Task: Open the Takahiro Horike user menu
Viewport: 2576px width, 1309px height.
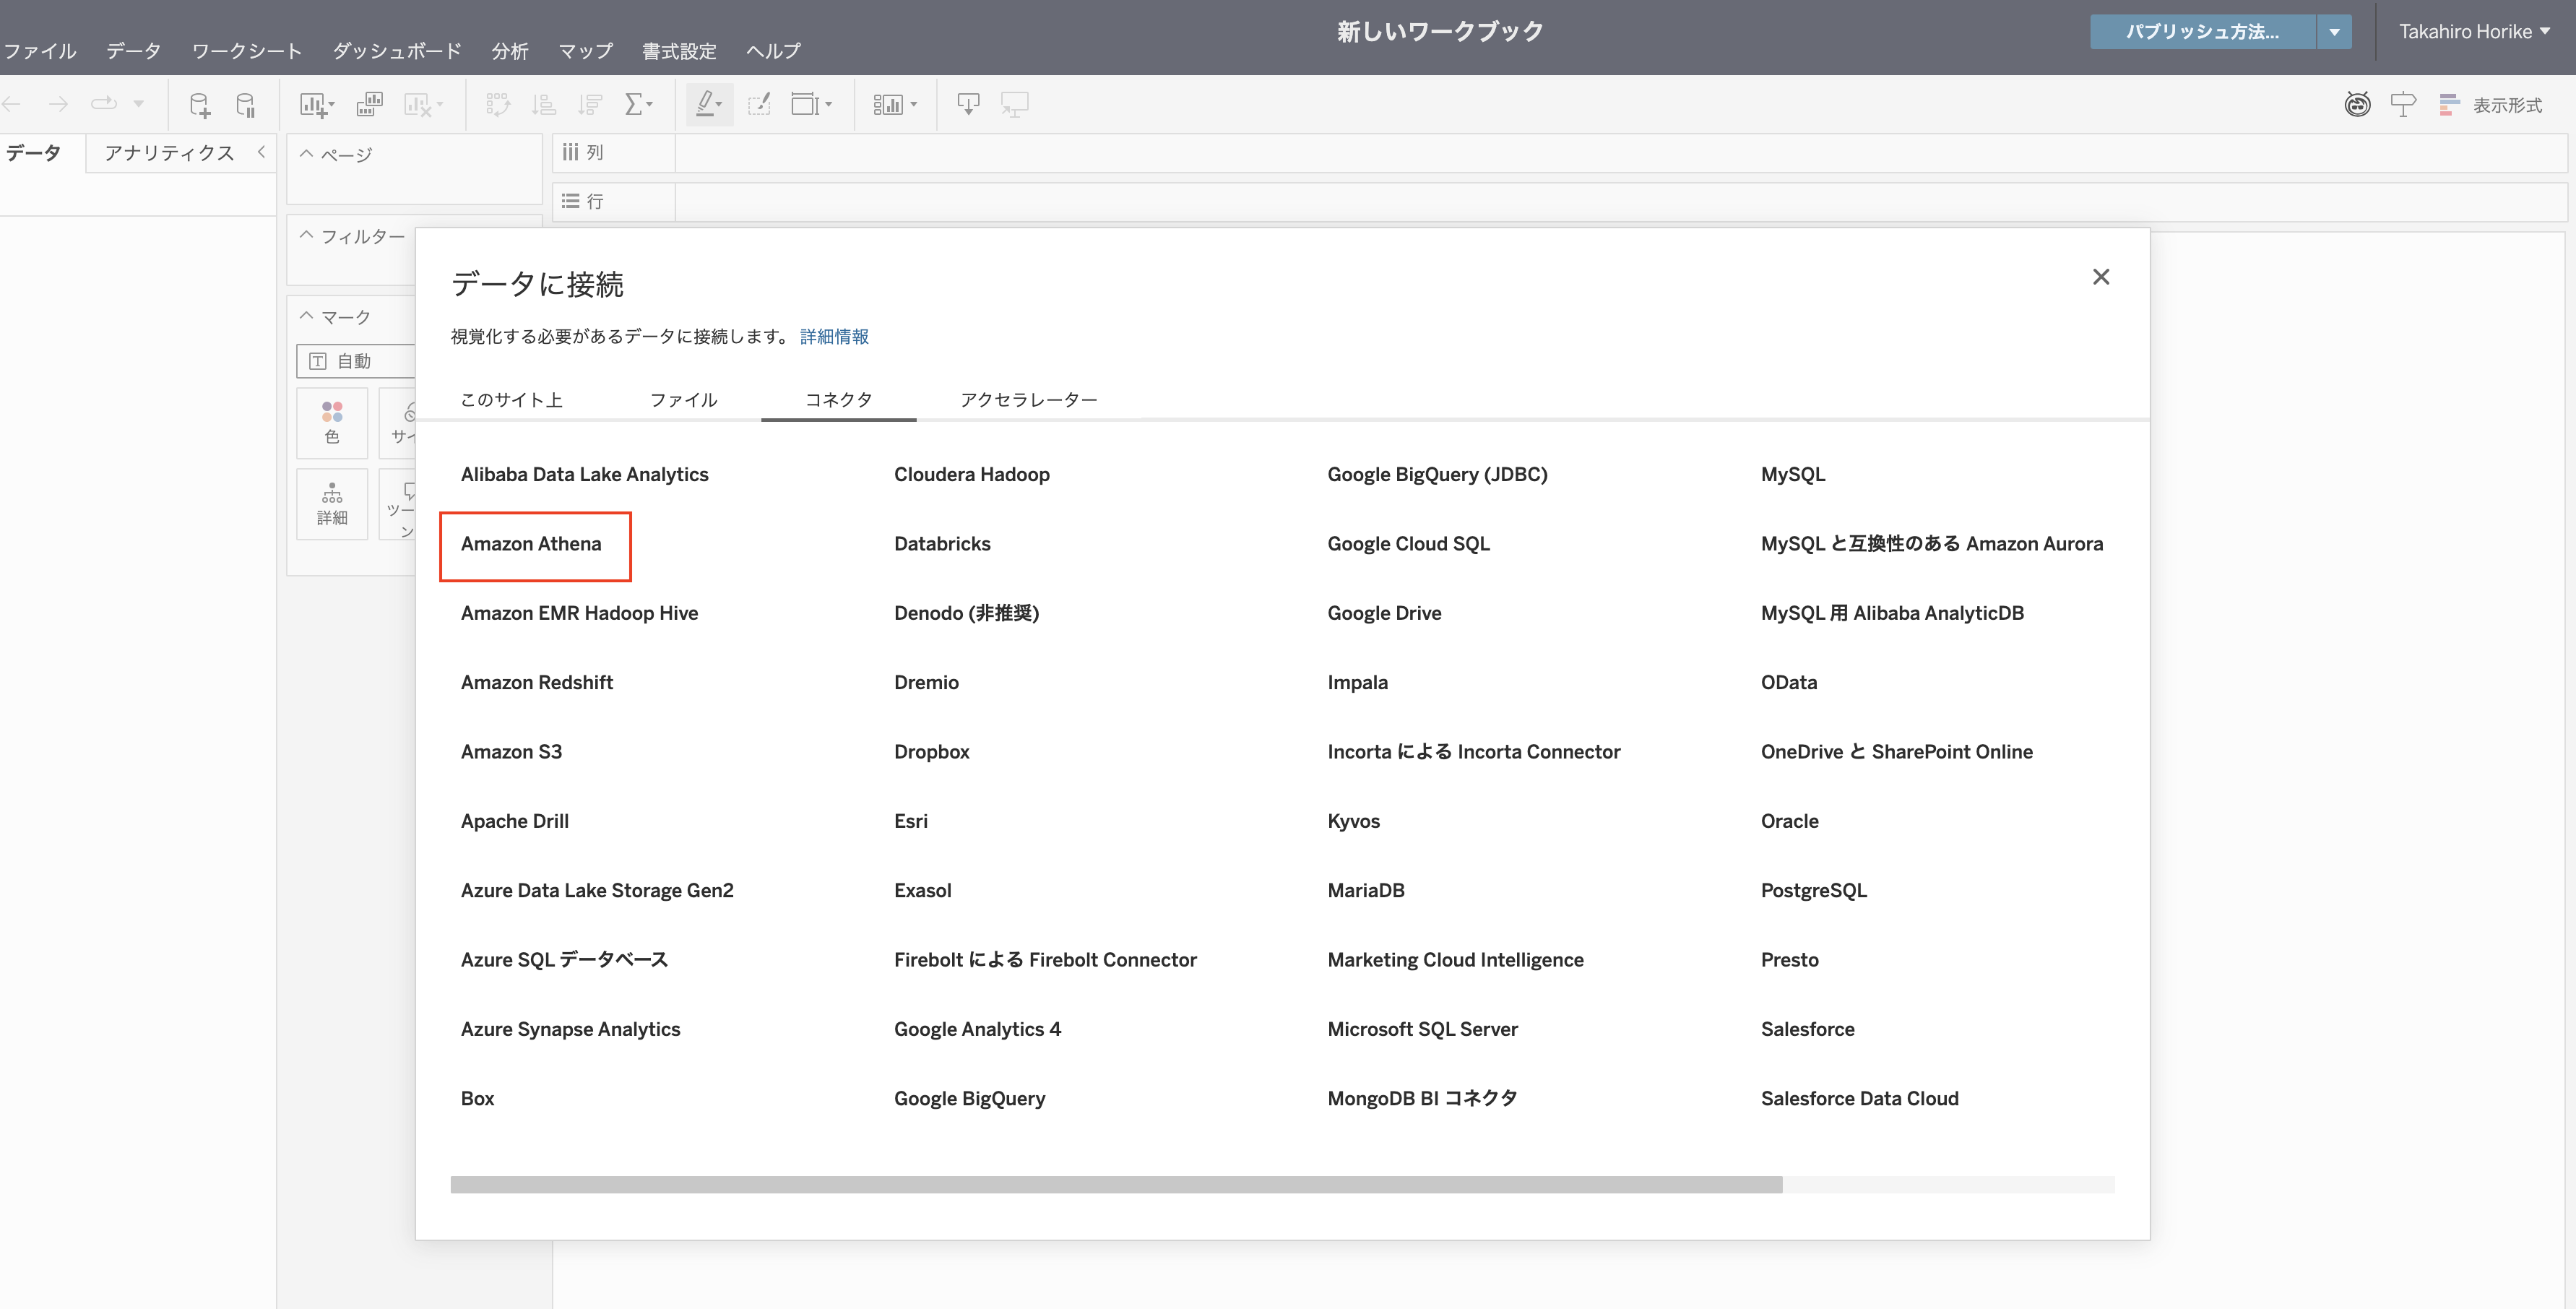Action: click(x=2474, y=32)
